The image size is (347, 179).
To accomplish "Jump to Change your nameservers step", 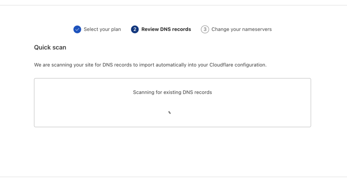I will [x=241, y=29].
